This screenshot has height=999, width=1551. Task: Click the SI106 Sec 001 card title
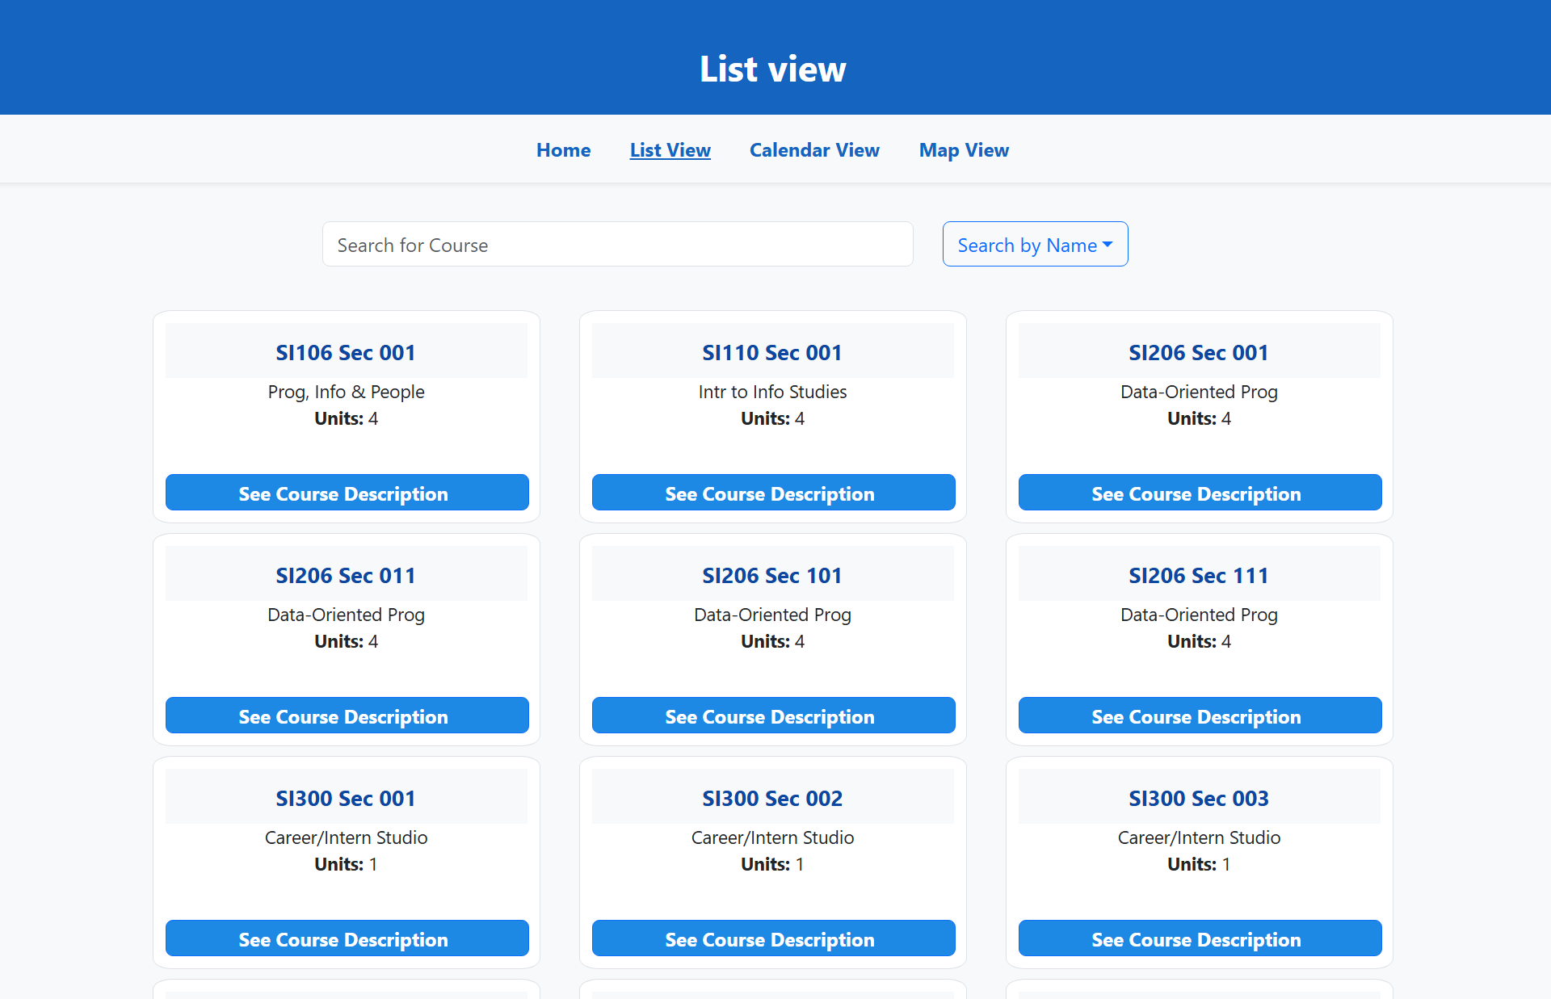tap(346, 353)
